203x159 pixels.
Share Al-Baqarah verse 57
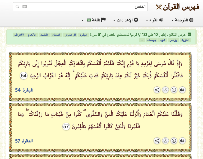tap(157, 141)
